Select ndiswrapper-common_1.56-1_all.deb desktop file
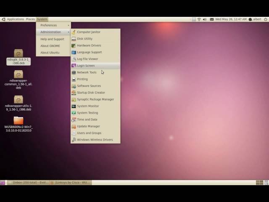Viewport: 269px width, 202px height. pos(18,80)
